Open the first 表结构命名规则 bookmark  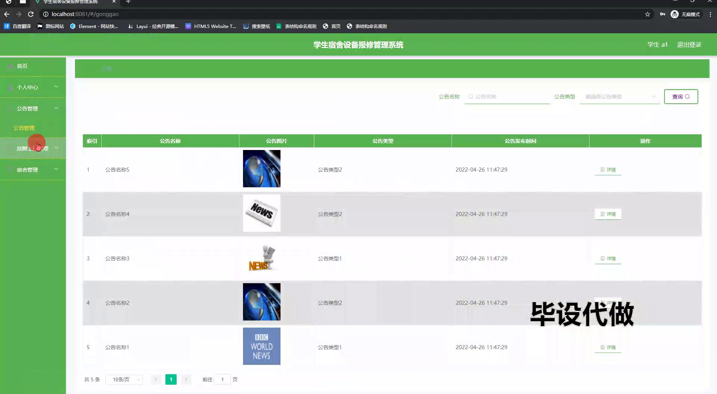[297, 26]
